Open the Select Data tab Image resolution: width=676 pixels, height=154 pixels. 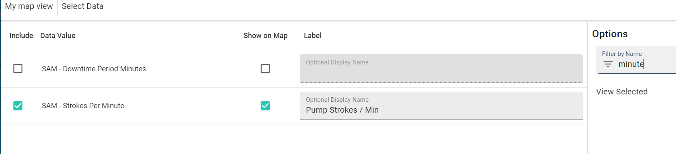point(82,6)
